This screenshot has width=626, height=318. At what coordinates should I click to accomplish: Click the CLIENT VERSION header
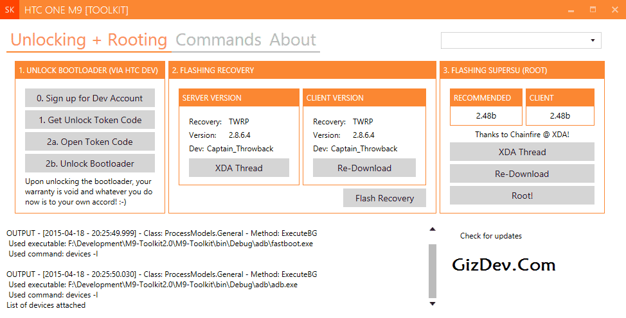click(364, 97)
